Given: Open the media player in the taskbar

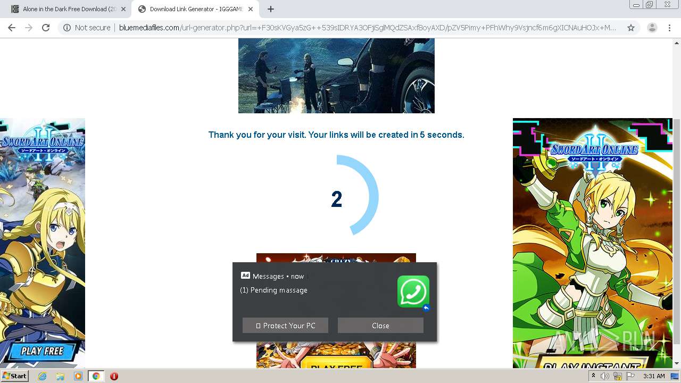Looking at the screenshot, I should (x=78, y=376).
